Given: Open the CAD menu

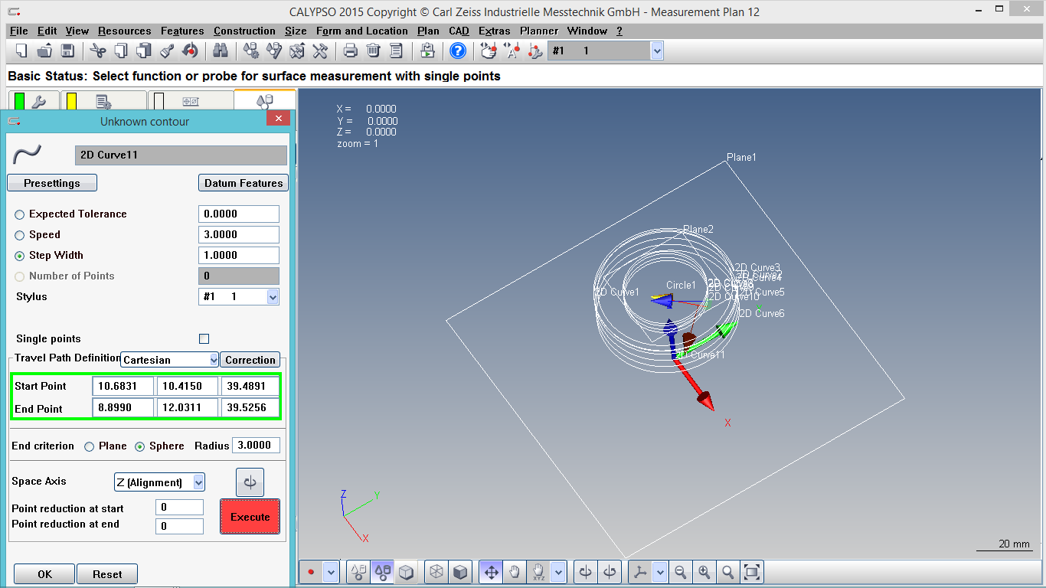Looking at the screenshot, I should tap(459, 31).
